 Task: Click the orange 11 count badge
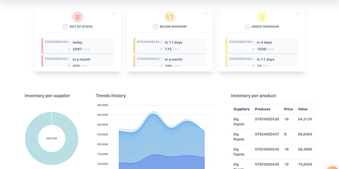tap(170, 17)
